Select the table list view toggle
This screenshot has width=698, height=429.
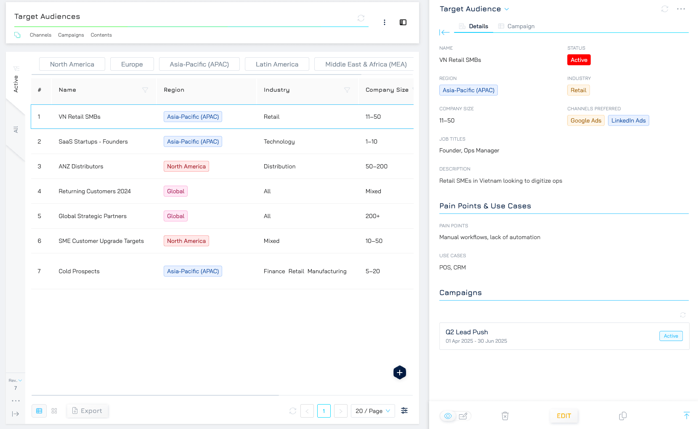(x=39, y=411)
